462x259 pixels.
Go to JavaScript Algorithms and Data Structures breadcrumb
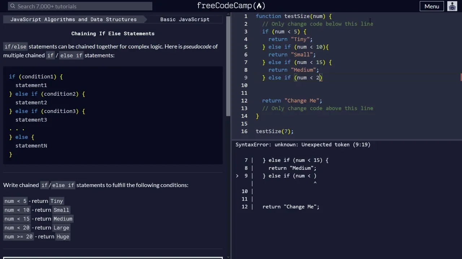[73, 19]
